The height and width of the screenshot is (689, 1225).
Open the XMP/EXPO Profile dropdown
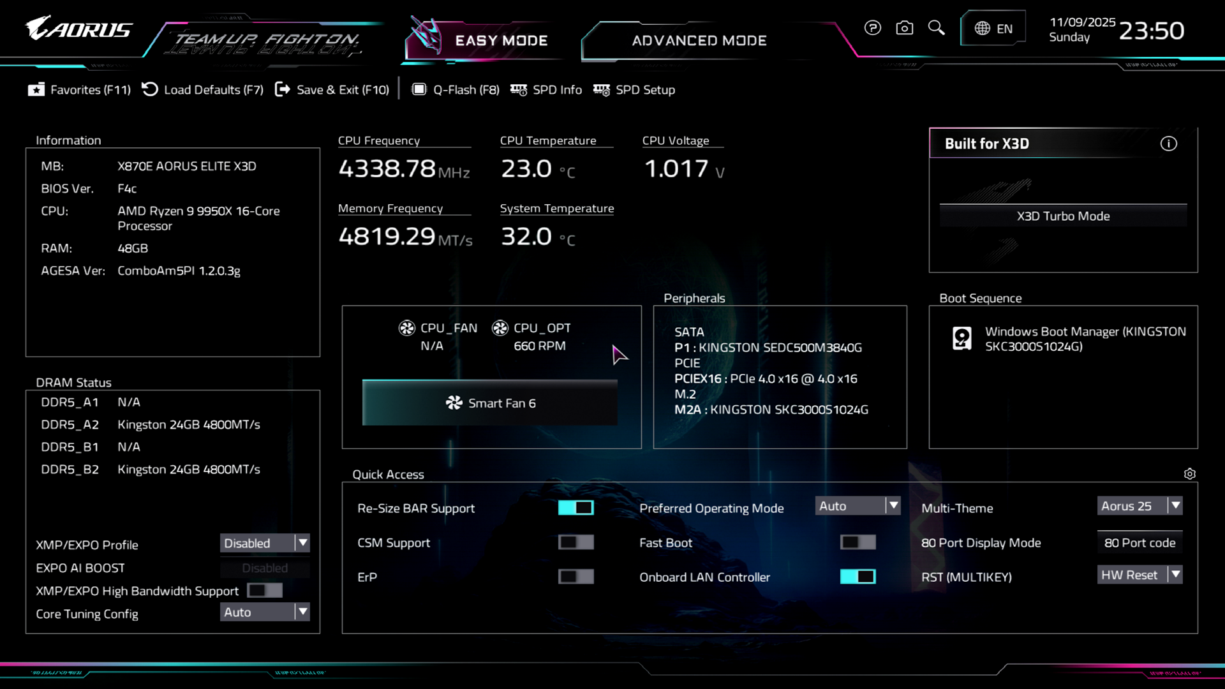coord(265,543)
